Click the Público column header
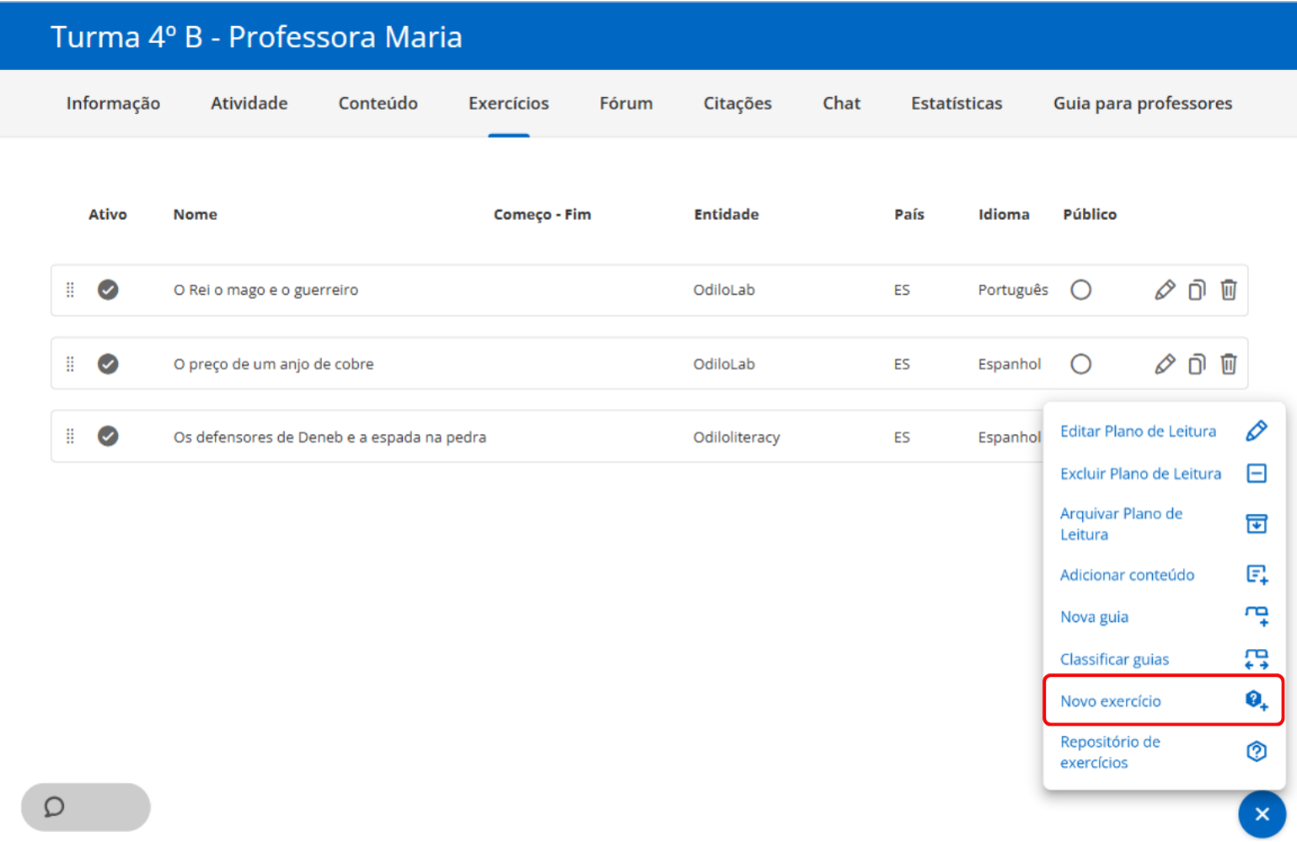The width and height of the screenshot is (1297, 842). (x=1090, y=215)
